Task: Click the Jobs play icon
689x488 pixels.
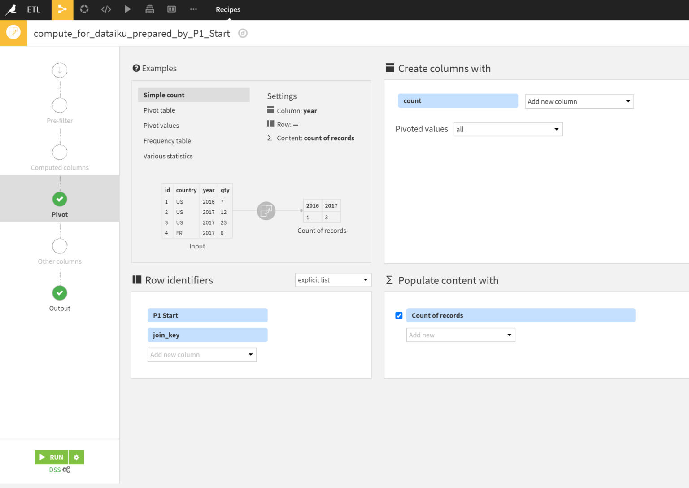Action: tap(128, 9)
